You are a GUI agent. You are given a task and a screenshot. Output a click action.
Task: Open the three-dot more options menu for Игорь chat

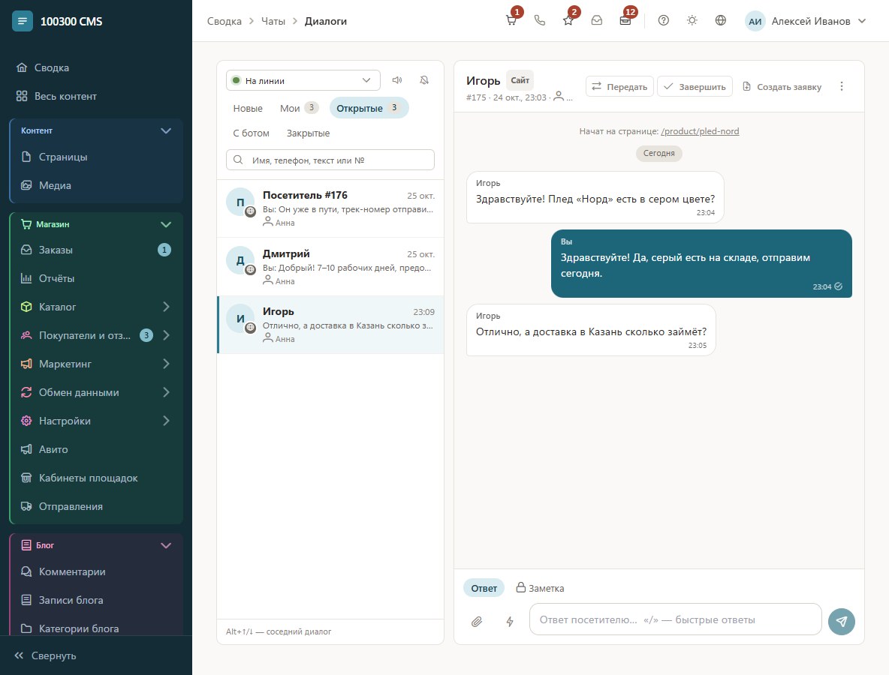pyautogui.click(x=842, y=86)
